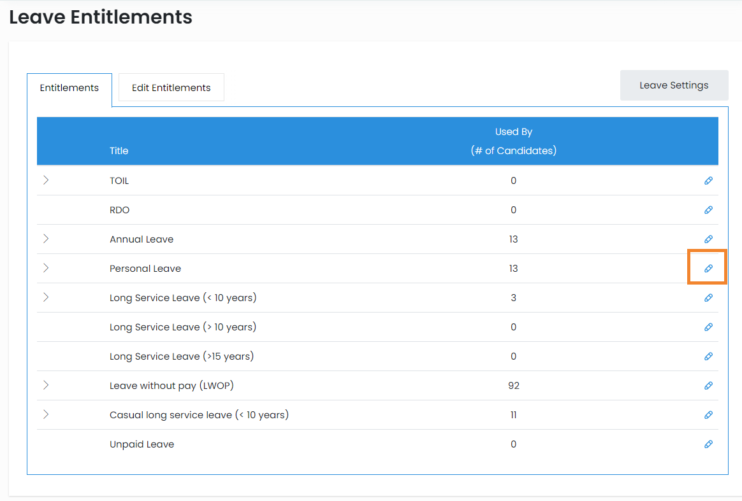Edit Casual long service leave via pencil

coord(708,415)
